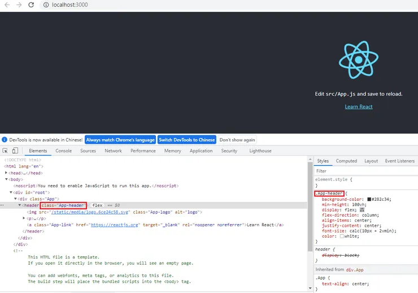Select the html lang="en" element row
Image resolution: width=418 pixels, height=293 pixels.
(x=24, y=166)
